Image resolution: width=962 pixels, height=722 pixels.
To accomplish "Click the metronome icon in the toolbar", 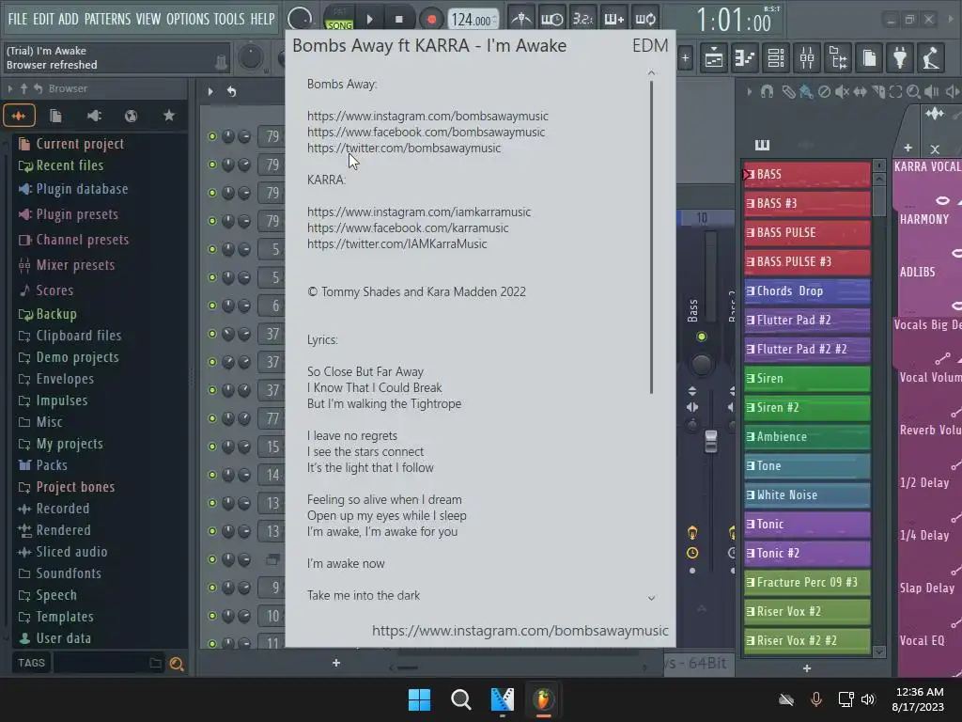I will [x=520, y=19].
